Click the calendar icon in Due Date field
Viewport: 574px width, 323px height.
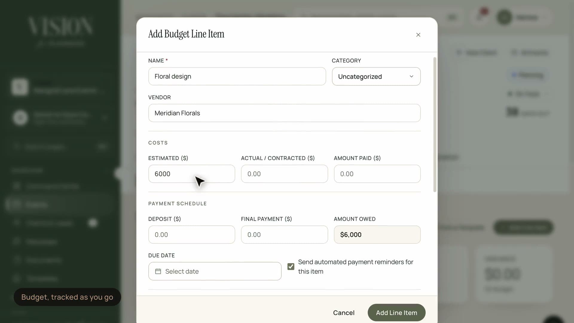pos(158,271)
